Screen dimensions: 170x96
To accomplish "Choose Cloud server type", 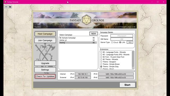I will click(x=112, y=42).
